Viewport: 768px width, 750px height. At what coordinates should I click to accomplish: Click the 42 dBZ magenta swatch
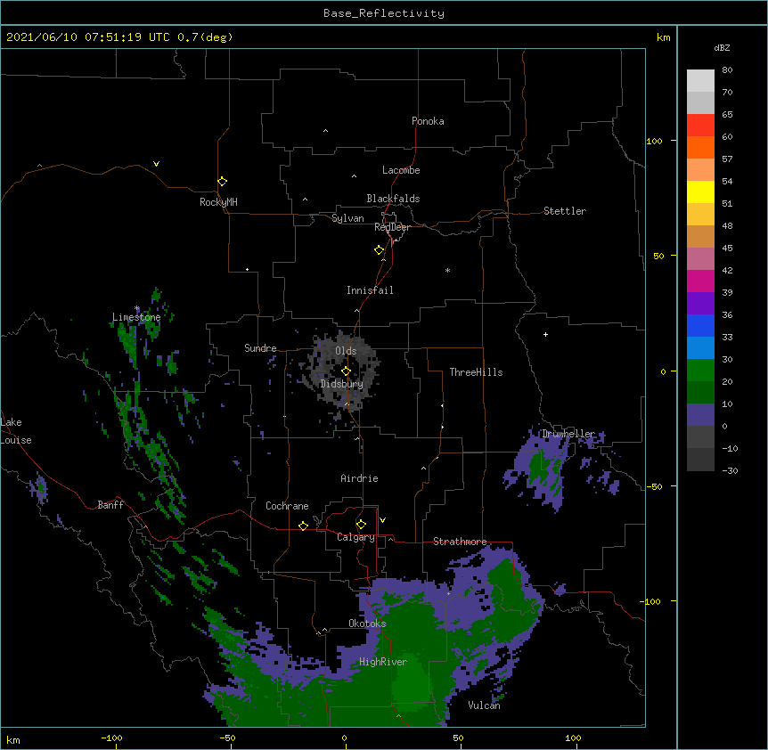(x=700, y=281)
